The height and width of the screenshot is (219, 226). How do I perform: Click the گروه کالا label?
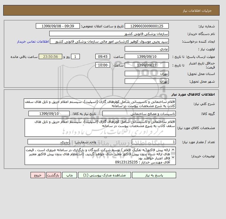coord(208,114)
